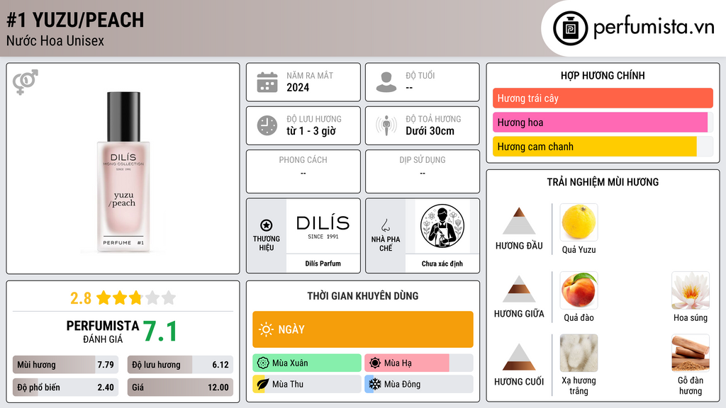Image resolution: width=726 pixels, height=408 pixels.
Task: Click the Mùa Thu season bar
Action: (x=307, y=384)
